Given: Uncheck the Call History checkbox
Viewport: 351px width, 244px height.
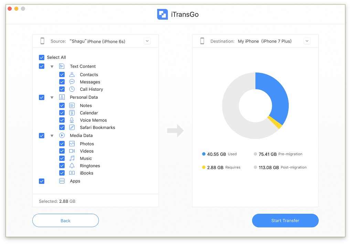Looking at the screenshot, I should tap(62, 89).
